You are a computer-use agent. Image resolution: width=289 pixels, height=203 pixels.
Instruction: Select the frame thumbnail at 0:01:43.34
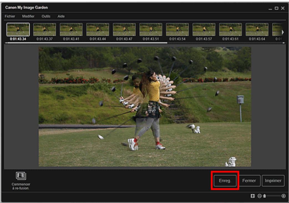18,29
